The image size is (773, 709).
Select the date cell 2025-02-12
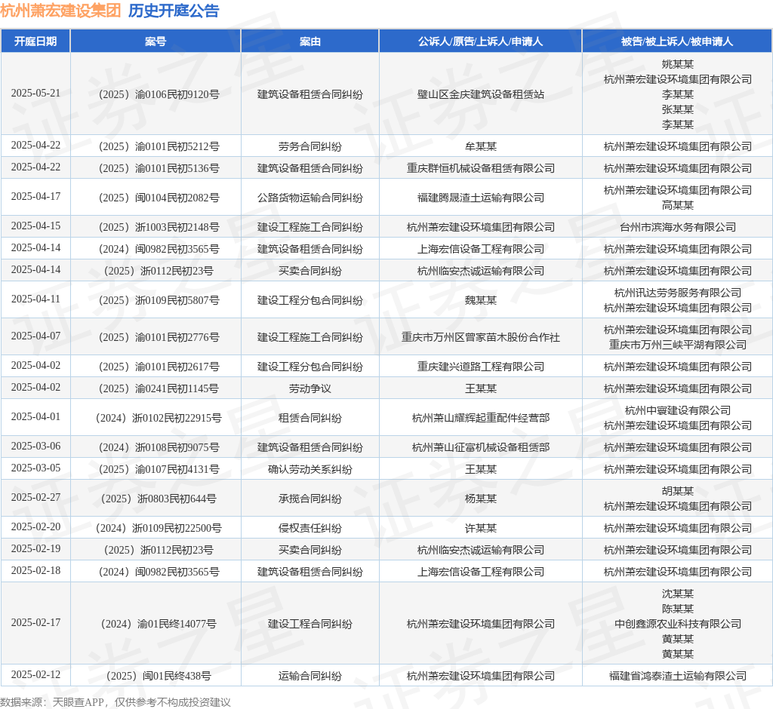point(35,675)
